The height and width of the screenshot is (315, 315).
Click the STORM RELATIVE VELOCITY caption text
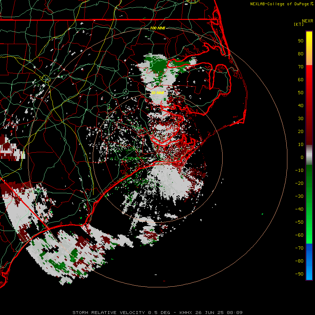108,313
